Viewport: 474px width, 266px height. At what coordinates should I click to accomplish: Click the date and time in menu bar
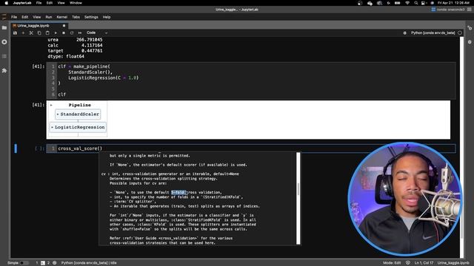click(x=453, y=3)
